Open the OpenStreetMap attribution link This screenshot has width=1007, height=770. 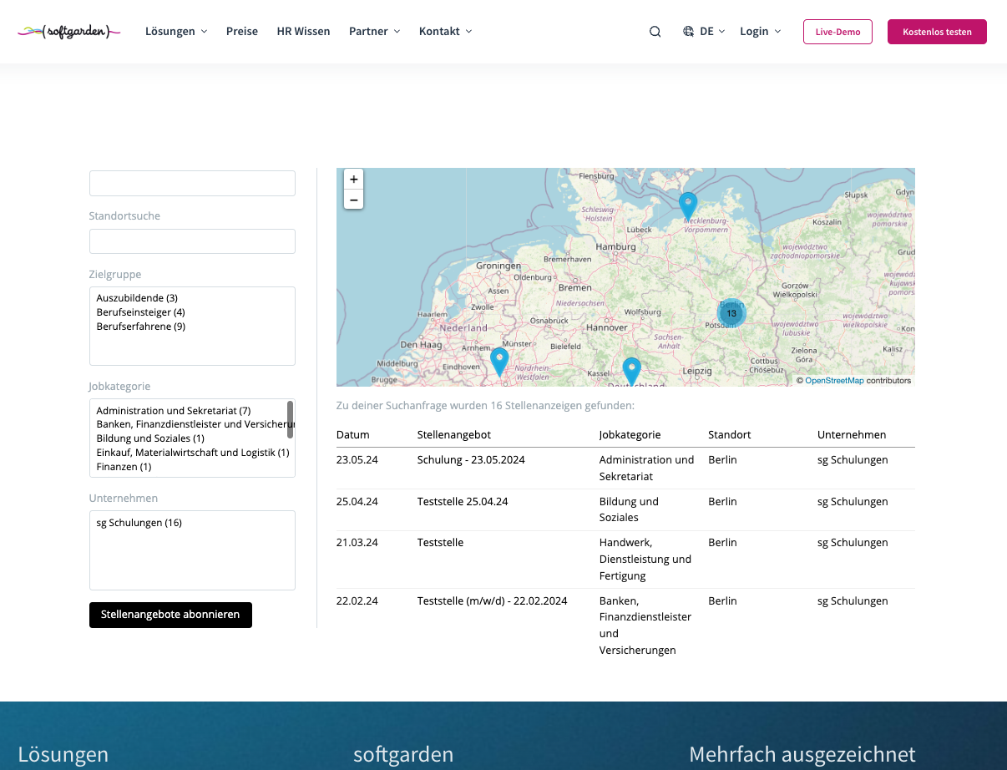tap(834, 381)
